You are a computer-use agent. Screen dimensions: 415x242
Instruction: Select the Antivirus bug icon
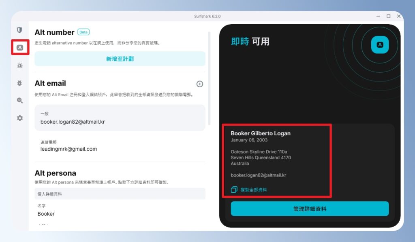pyautogui.click(x=19, y=83)
